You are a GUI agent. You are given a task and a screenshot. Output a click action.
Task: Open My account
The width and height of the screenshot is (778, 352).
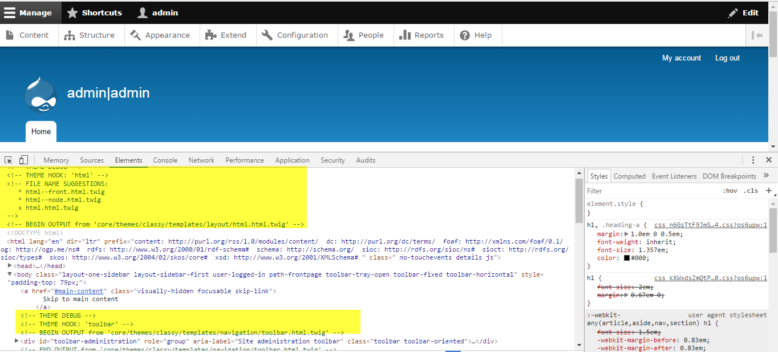coord(681,58)
